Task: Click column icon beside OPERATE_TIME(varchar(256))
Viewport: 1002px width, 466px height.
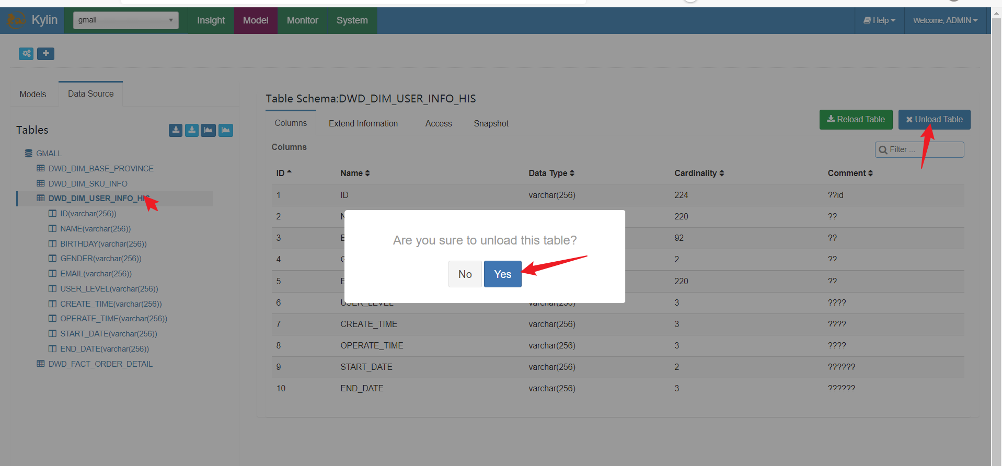Action: [52, 318]
